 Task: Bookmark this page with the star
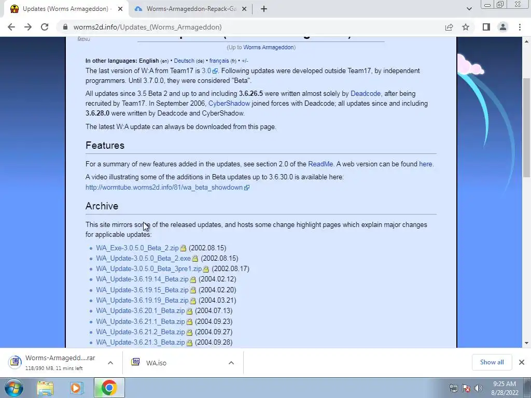(x=466, y=27)
